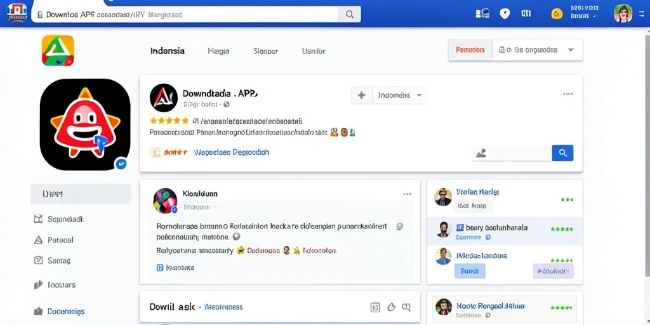
Task: Click the site logo in top-left corner
Action: 17,13
